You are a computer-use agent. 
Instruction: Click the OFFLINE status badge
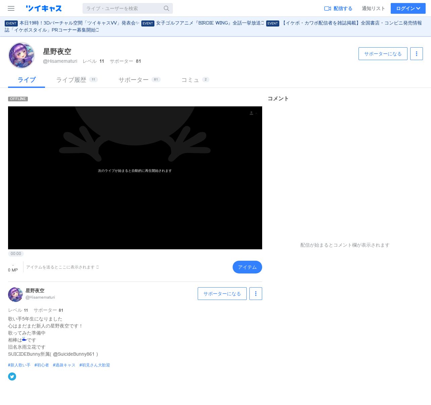coord(18,99)
